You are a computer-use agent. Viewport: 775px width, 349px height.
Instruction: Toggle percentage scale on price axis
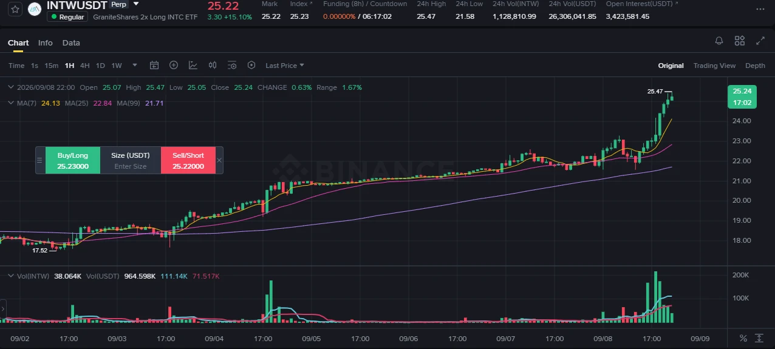click(x=743, y=338)
